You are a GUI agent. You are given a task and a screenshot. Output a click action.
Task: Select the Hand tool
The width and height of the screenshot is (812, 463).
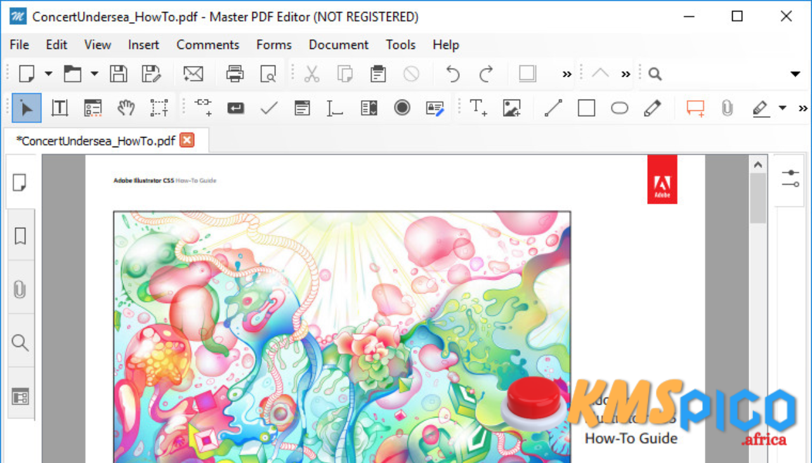point(126,108)
